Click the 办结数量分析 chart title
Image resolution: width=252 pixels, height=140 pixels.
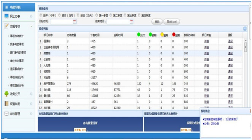click(90, 123)
